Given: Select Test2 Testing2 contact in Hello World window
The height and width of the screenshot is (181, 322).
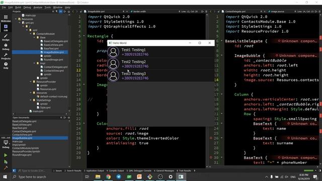Looking at the screenshot, I should (x=160, y=64).
